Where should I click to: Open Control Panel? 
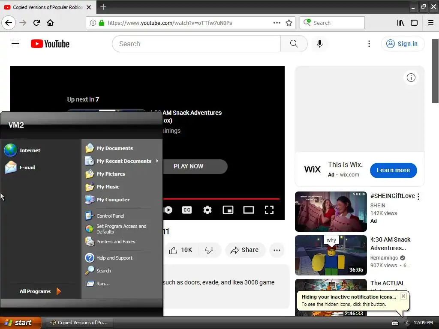(x=105, y=216)
